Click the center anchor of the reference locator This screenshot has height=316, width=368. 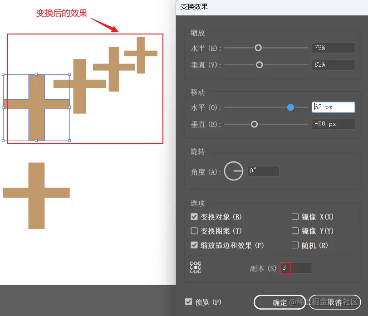click(195, 267)
